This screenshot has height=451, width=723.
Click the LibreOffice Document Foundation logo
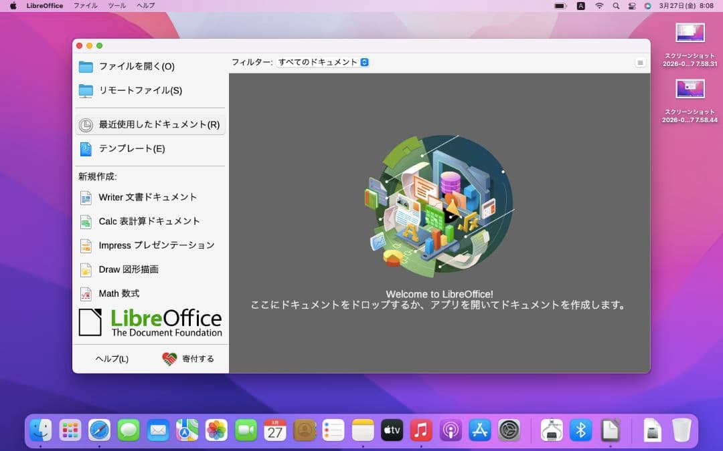point(151,323)
